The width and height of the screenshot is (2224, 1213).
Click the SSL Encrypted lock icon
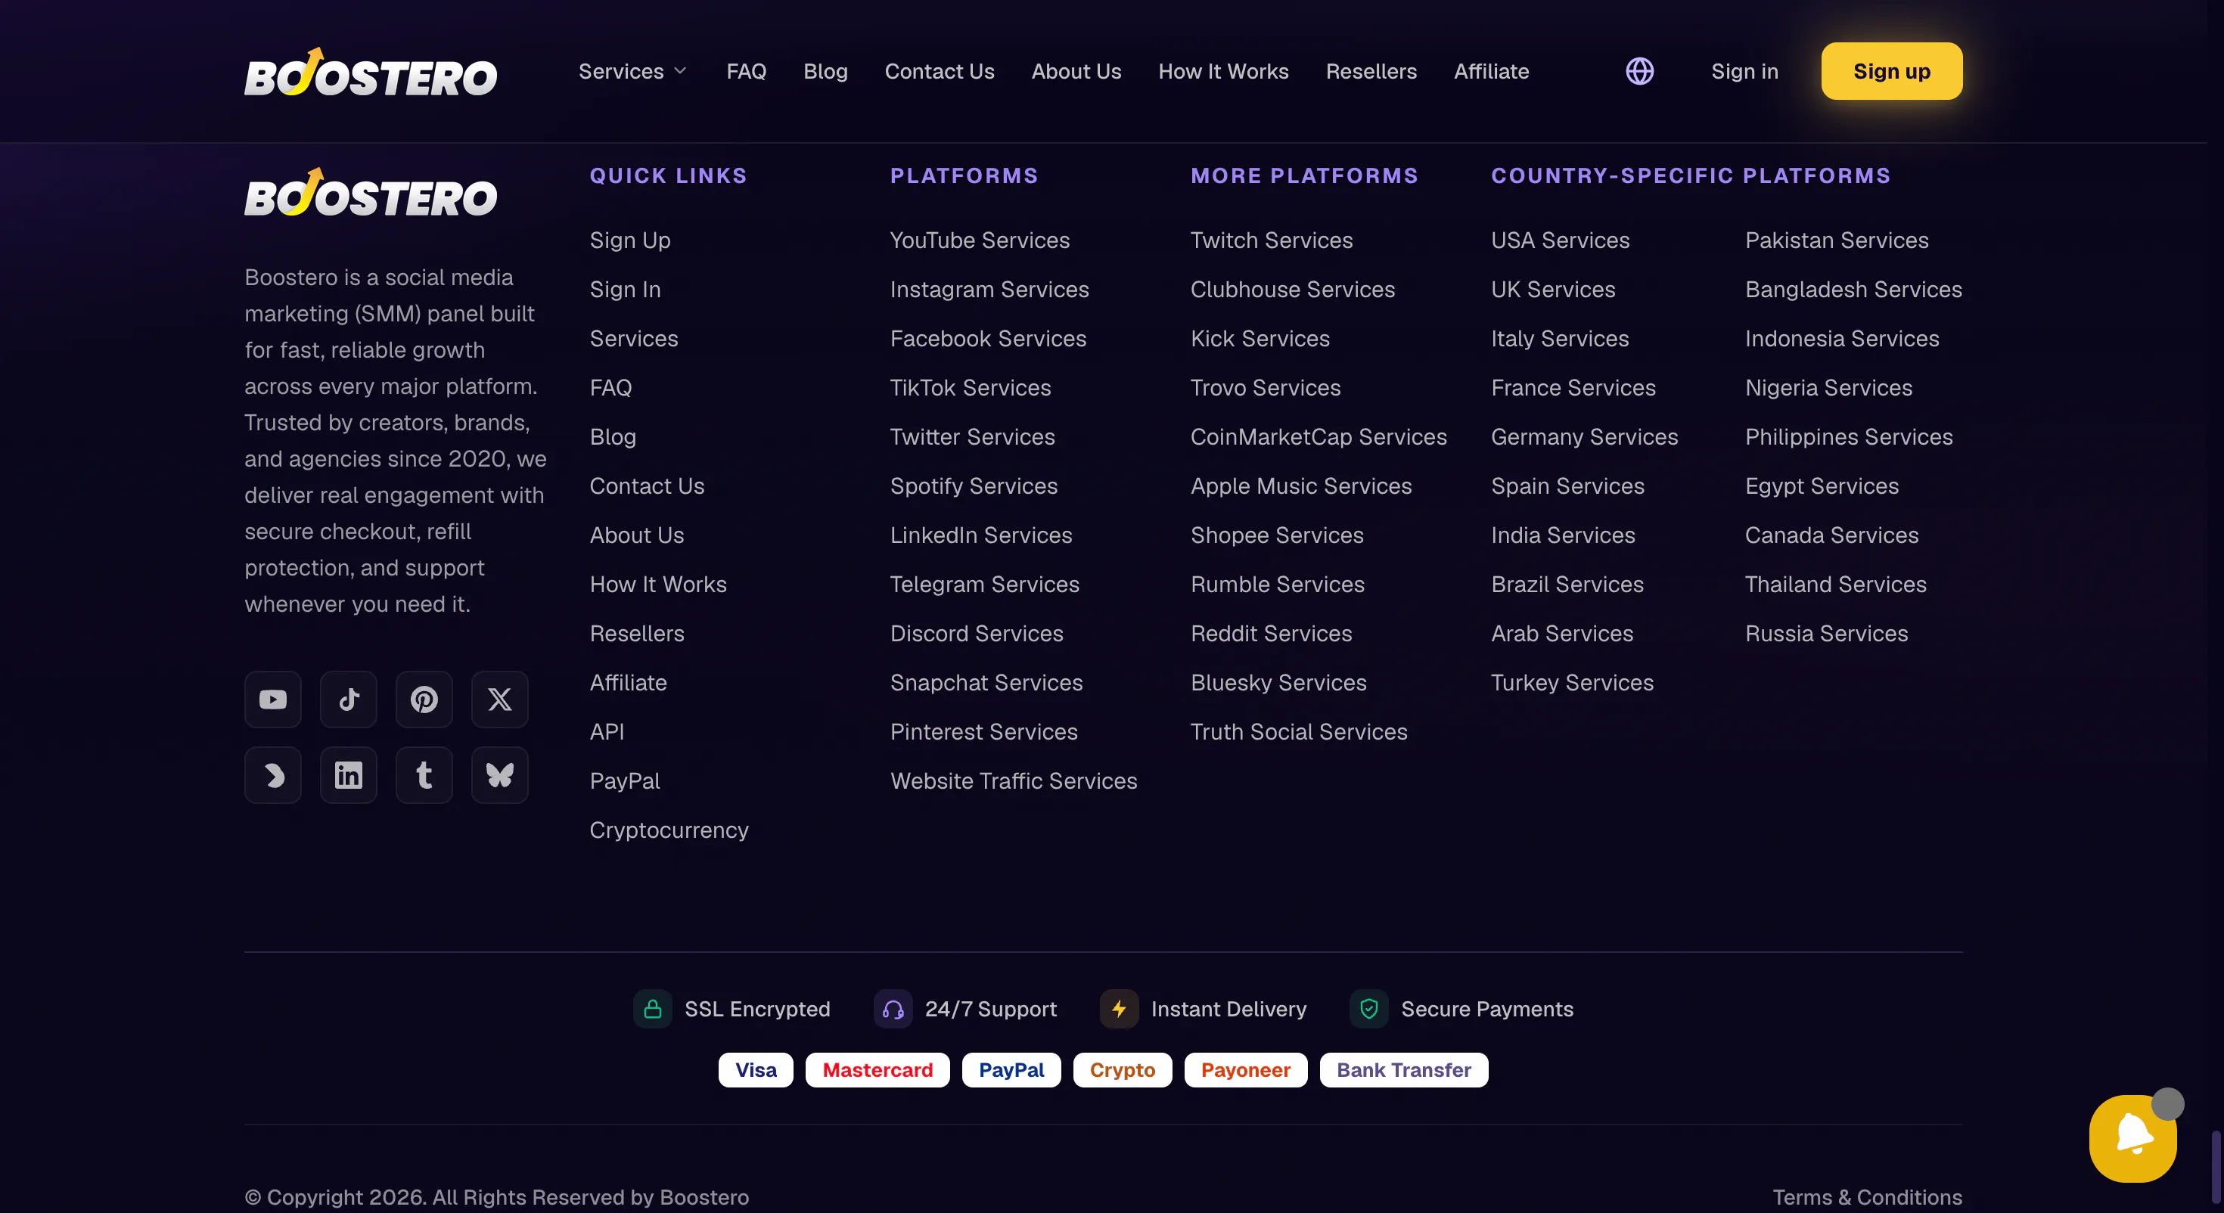(x=653, y=1008)
